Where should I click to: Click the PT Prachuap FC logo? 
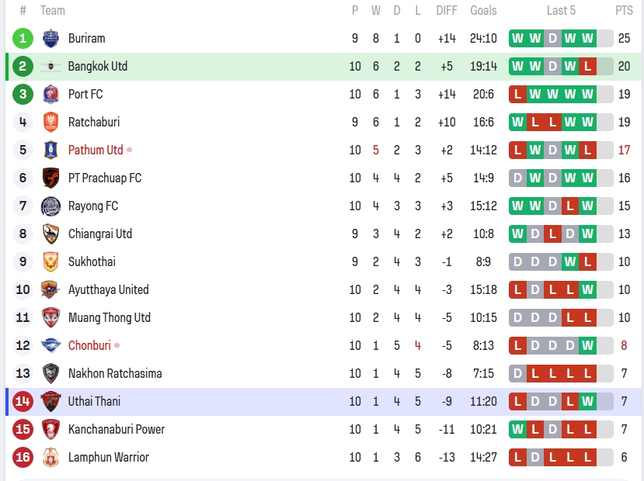click(x=50, y=178)
